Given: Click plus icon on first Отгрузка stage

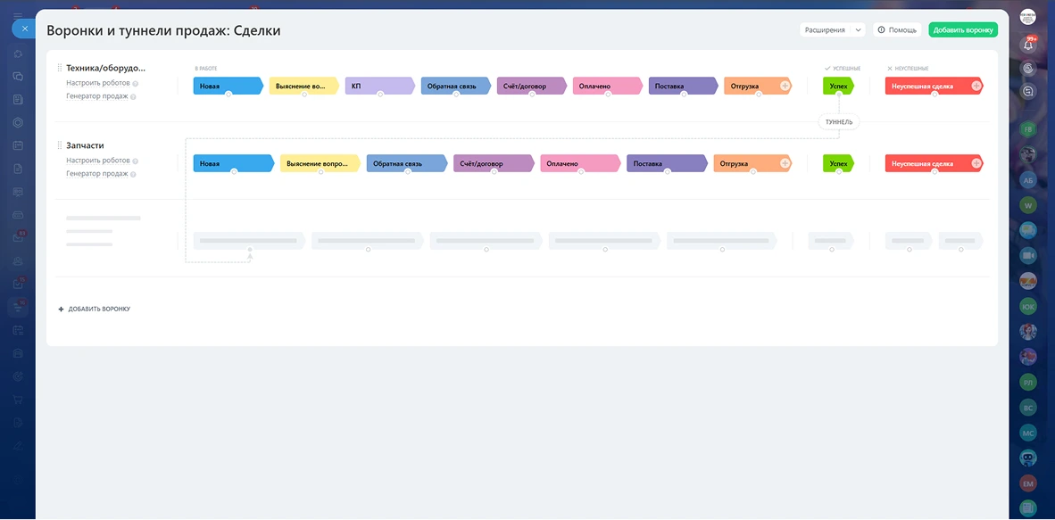Looking at the screenshot, I should tap(785, 86).
